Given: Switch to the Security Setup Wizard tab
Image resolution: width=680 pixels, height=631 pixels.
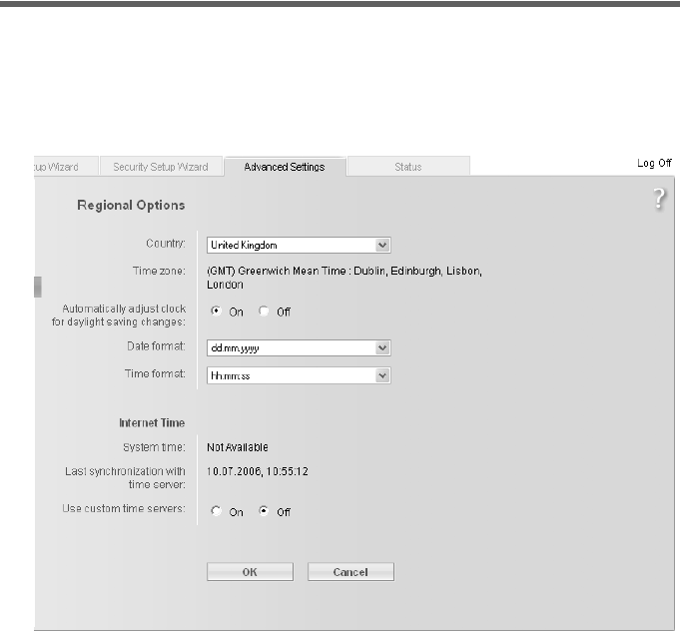Looking at the screenshot, I should [x=161, y=167].
